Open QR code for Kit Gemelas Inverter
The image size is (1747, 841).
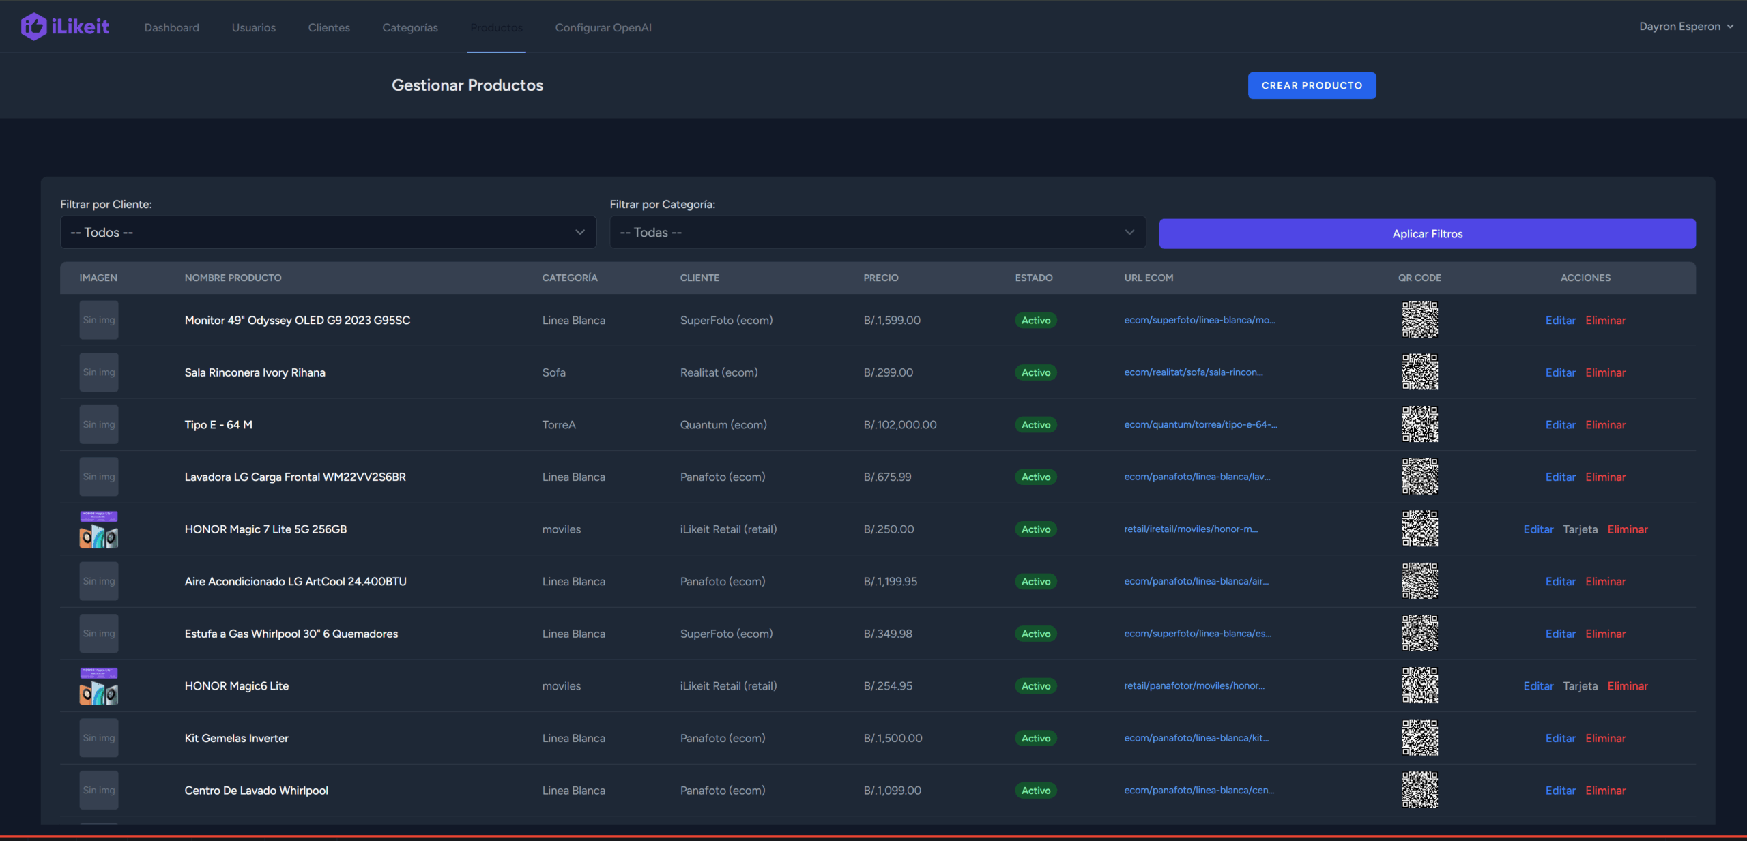[1419, 738]
